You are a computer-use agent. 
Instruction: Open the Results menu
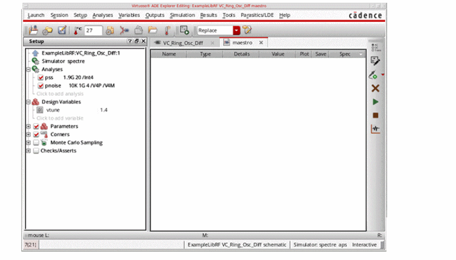208,15
